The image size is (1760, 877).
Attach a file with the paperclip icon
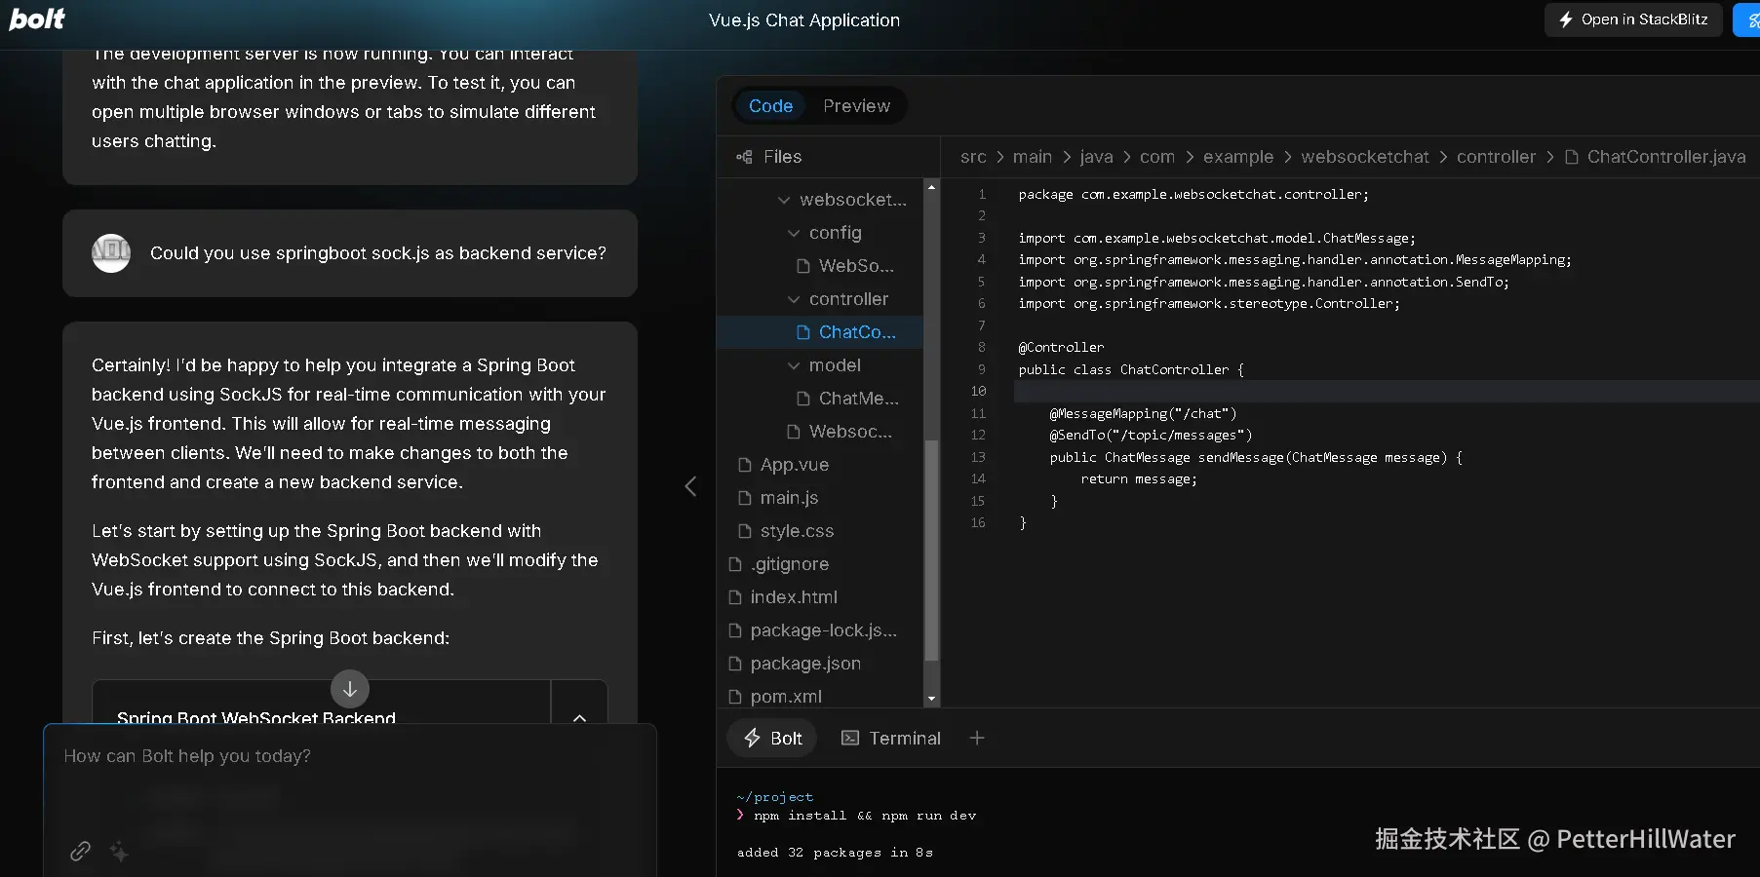point(80,851)
